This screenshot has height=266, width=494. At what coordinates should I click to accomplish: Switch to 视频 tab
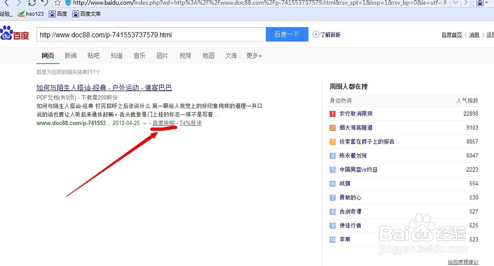[185, 56]
